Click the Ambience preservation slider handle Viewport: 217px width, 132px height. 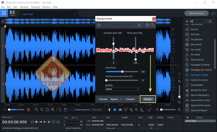[106, 80]
